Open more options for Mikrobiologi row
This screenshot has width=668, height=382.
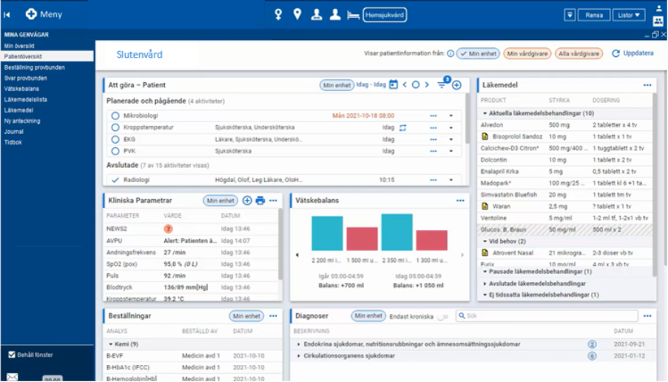[x=433, y=115]
